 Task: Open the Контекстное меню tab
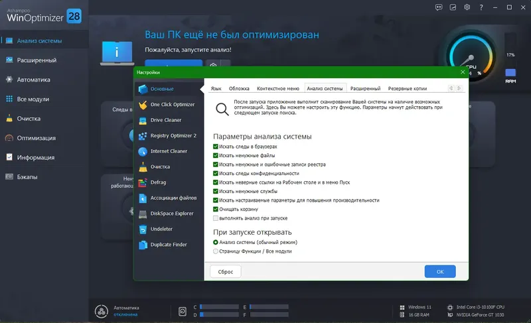coord(278,89)
